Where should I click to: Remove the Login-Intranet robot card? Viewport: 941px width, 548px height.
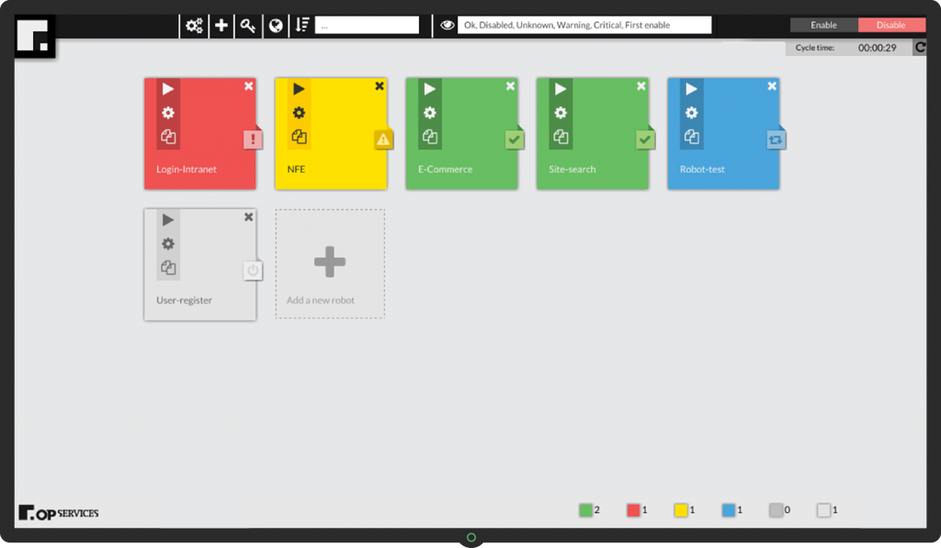(x=248, y=86)
